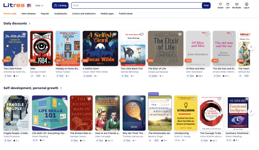259x150 pixels.
Task: Open author Dale Carnegie link
Action: [103, 136]
